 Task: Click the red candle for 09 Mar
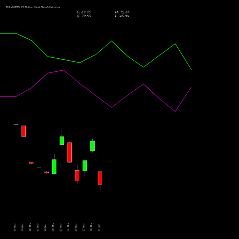(23, 131)
